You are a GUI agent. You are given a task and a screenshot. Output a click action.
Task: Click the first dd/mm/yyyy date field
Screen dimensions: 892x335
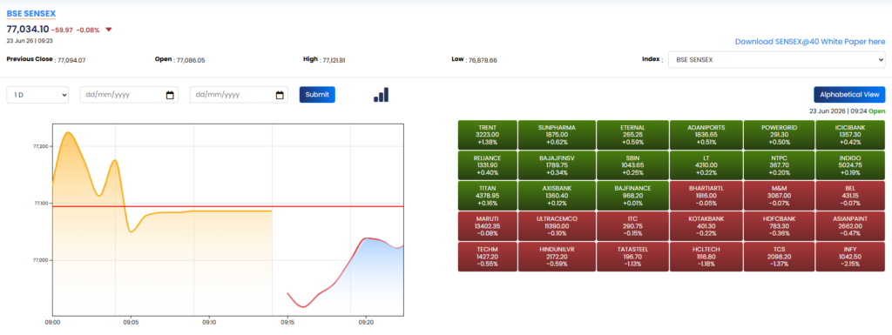tap(129, 95)
